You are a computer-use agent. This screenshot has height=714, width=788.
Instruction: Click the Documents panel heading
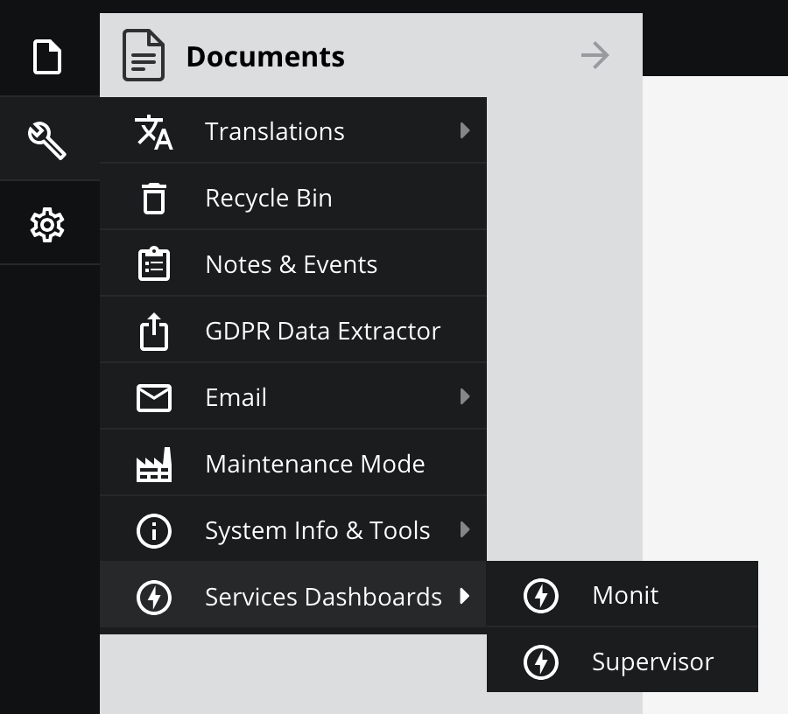264,56
